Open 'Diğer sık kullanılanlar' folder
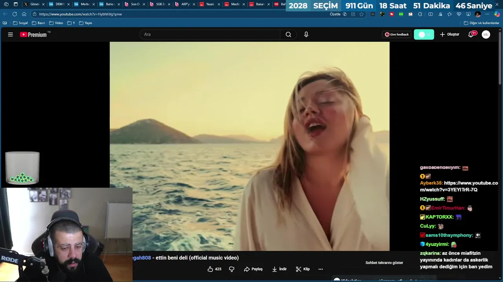The width and height of the screenshot is (503, 282). click(x=481, y=23)
